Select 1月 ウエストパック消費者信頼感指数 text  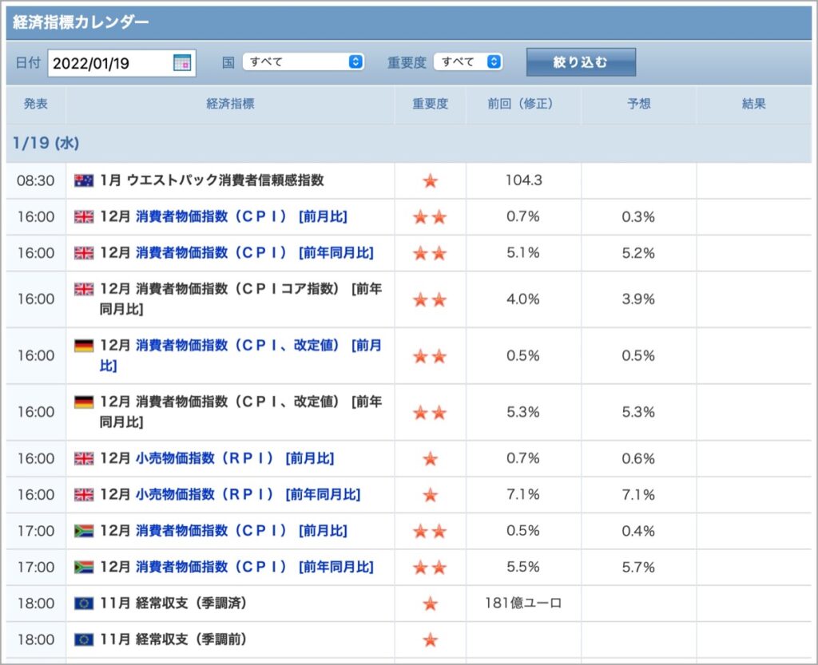coord(212,180)
